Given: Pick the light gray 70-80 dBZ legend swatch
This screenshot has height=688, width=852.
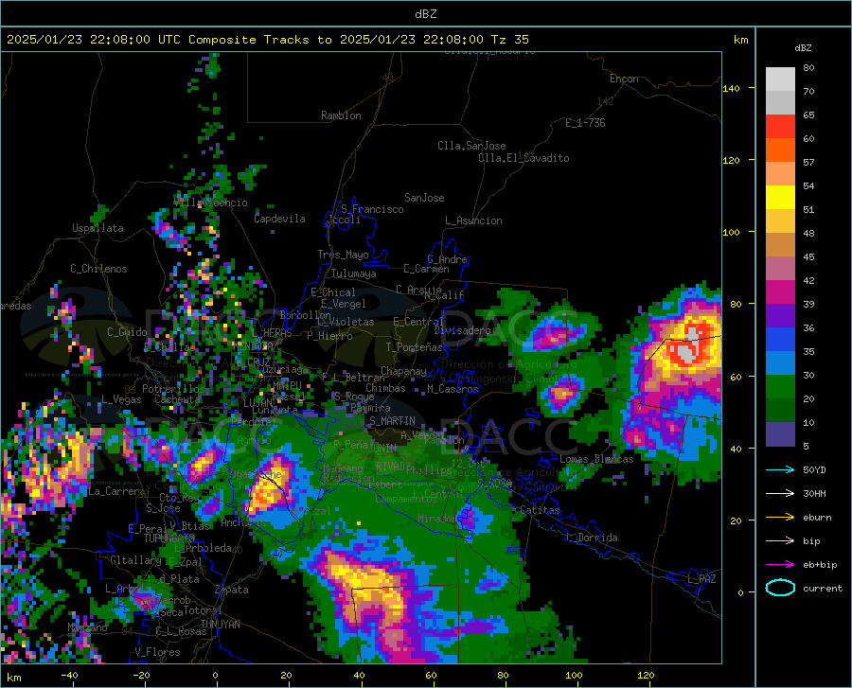Looking at the screenshot, I should point(780,79).
